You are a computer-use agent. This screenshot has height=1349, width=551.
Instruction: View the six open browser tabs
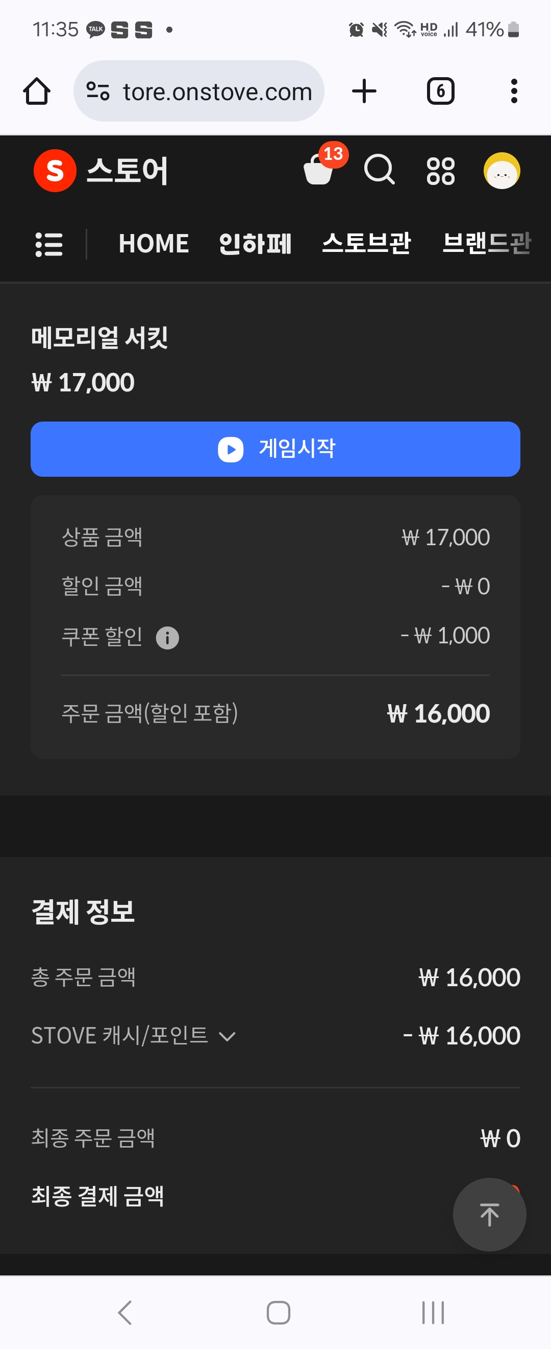pyautogui.click(x=441, y=91)
